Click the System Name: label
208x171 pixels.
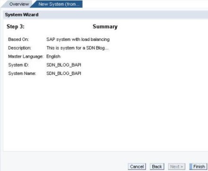[22, 73]
